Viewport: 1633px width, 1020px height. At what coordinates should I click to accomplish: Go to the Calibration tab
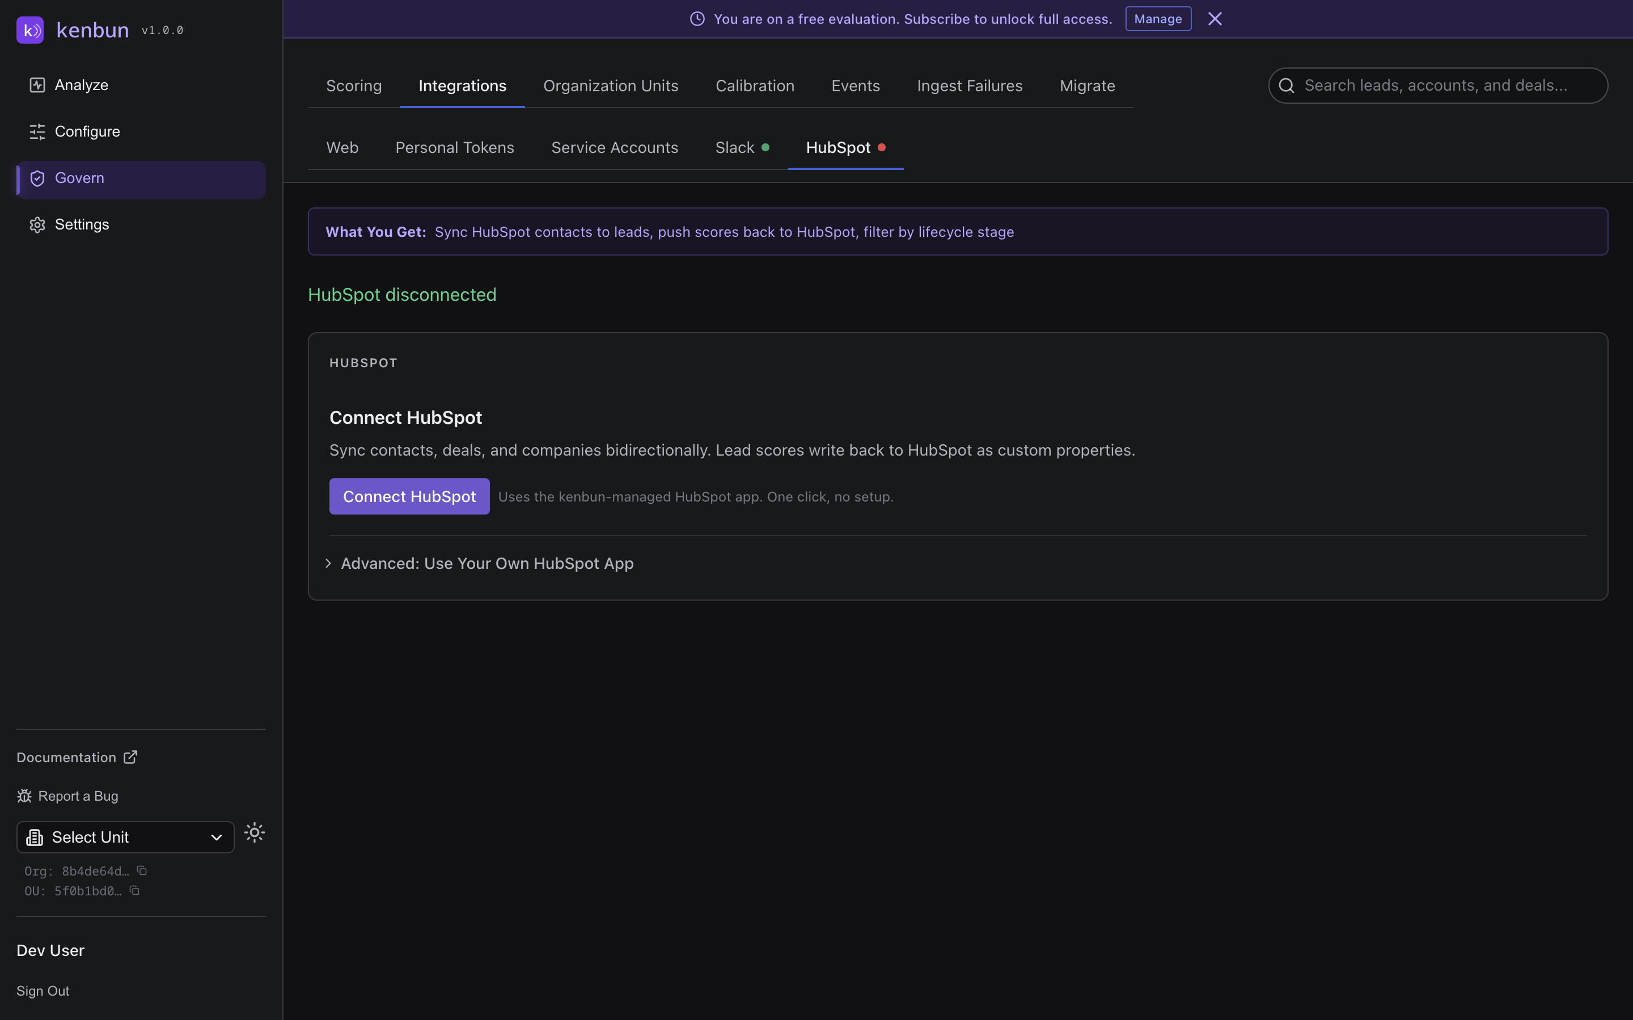click(755, 86)
